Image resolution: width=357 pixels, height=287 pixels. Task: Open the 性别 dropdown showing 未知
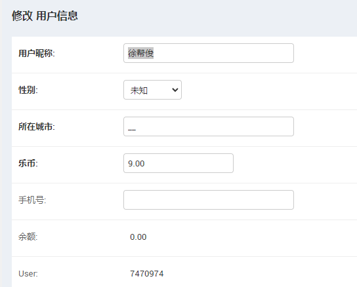tap(152, 90)
